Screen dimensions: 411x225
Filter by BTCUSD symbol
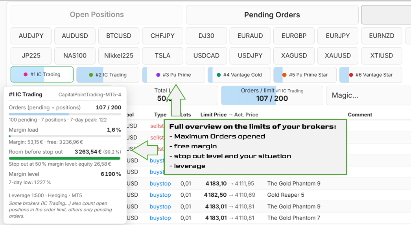click(119, 36)
